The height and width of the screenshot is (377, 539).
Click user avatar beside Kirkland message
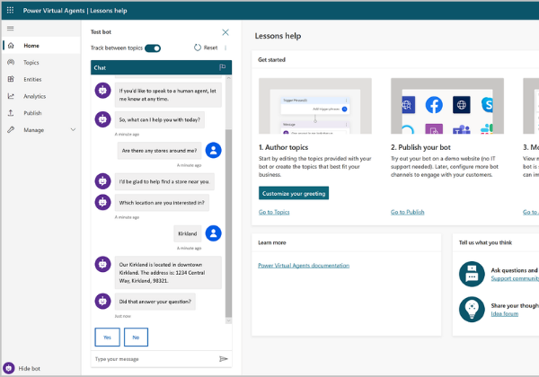[x=214, y=233]
